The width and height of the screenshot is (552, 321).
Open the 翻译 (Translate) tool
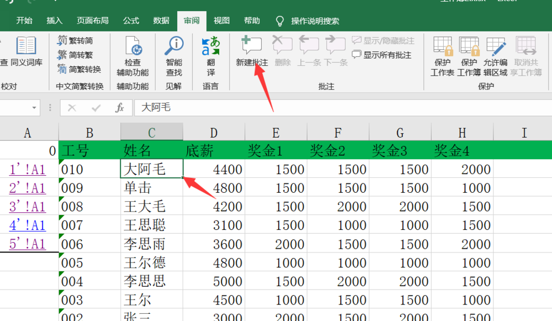(x=211, y=52)
